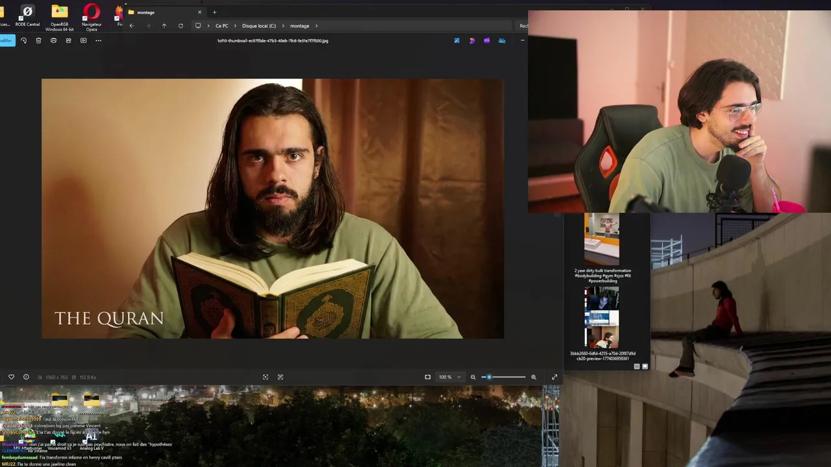
Task: Select the bathroom gym transformation thumbnail
Action: coord(602,239)
